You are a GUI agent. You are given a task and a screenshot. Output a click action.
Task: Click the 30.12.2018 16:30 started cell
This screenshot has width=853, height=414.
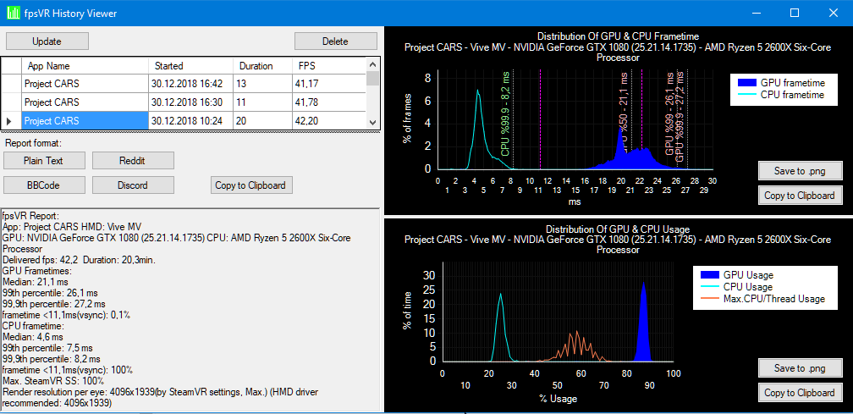point(191,102)
